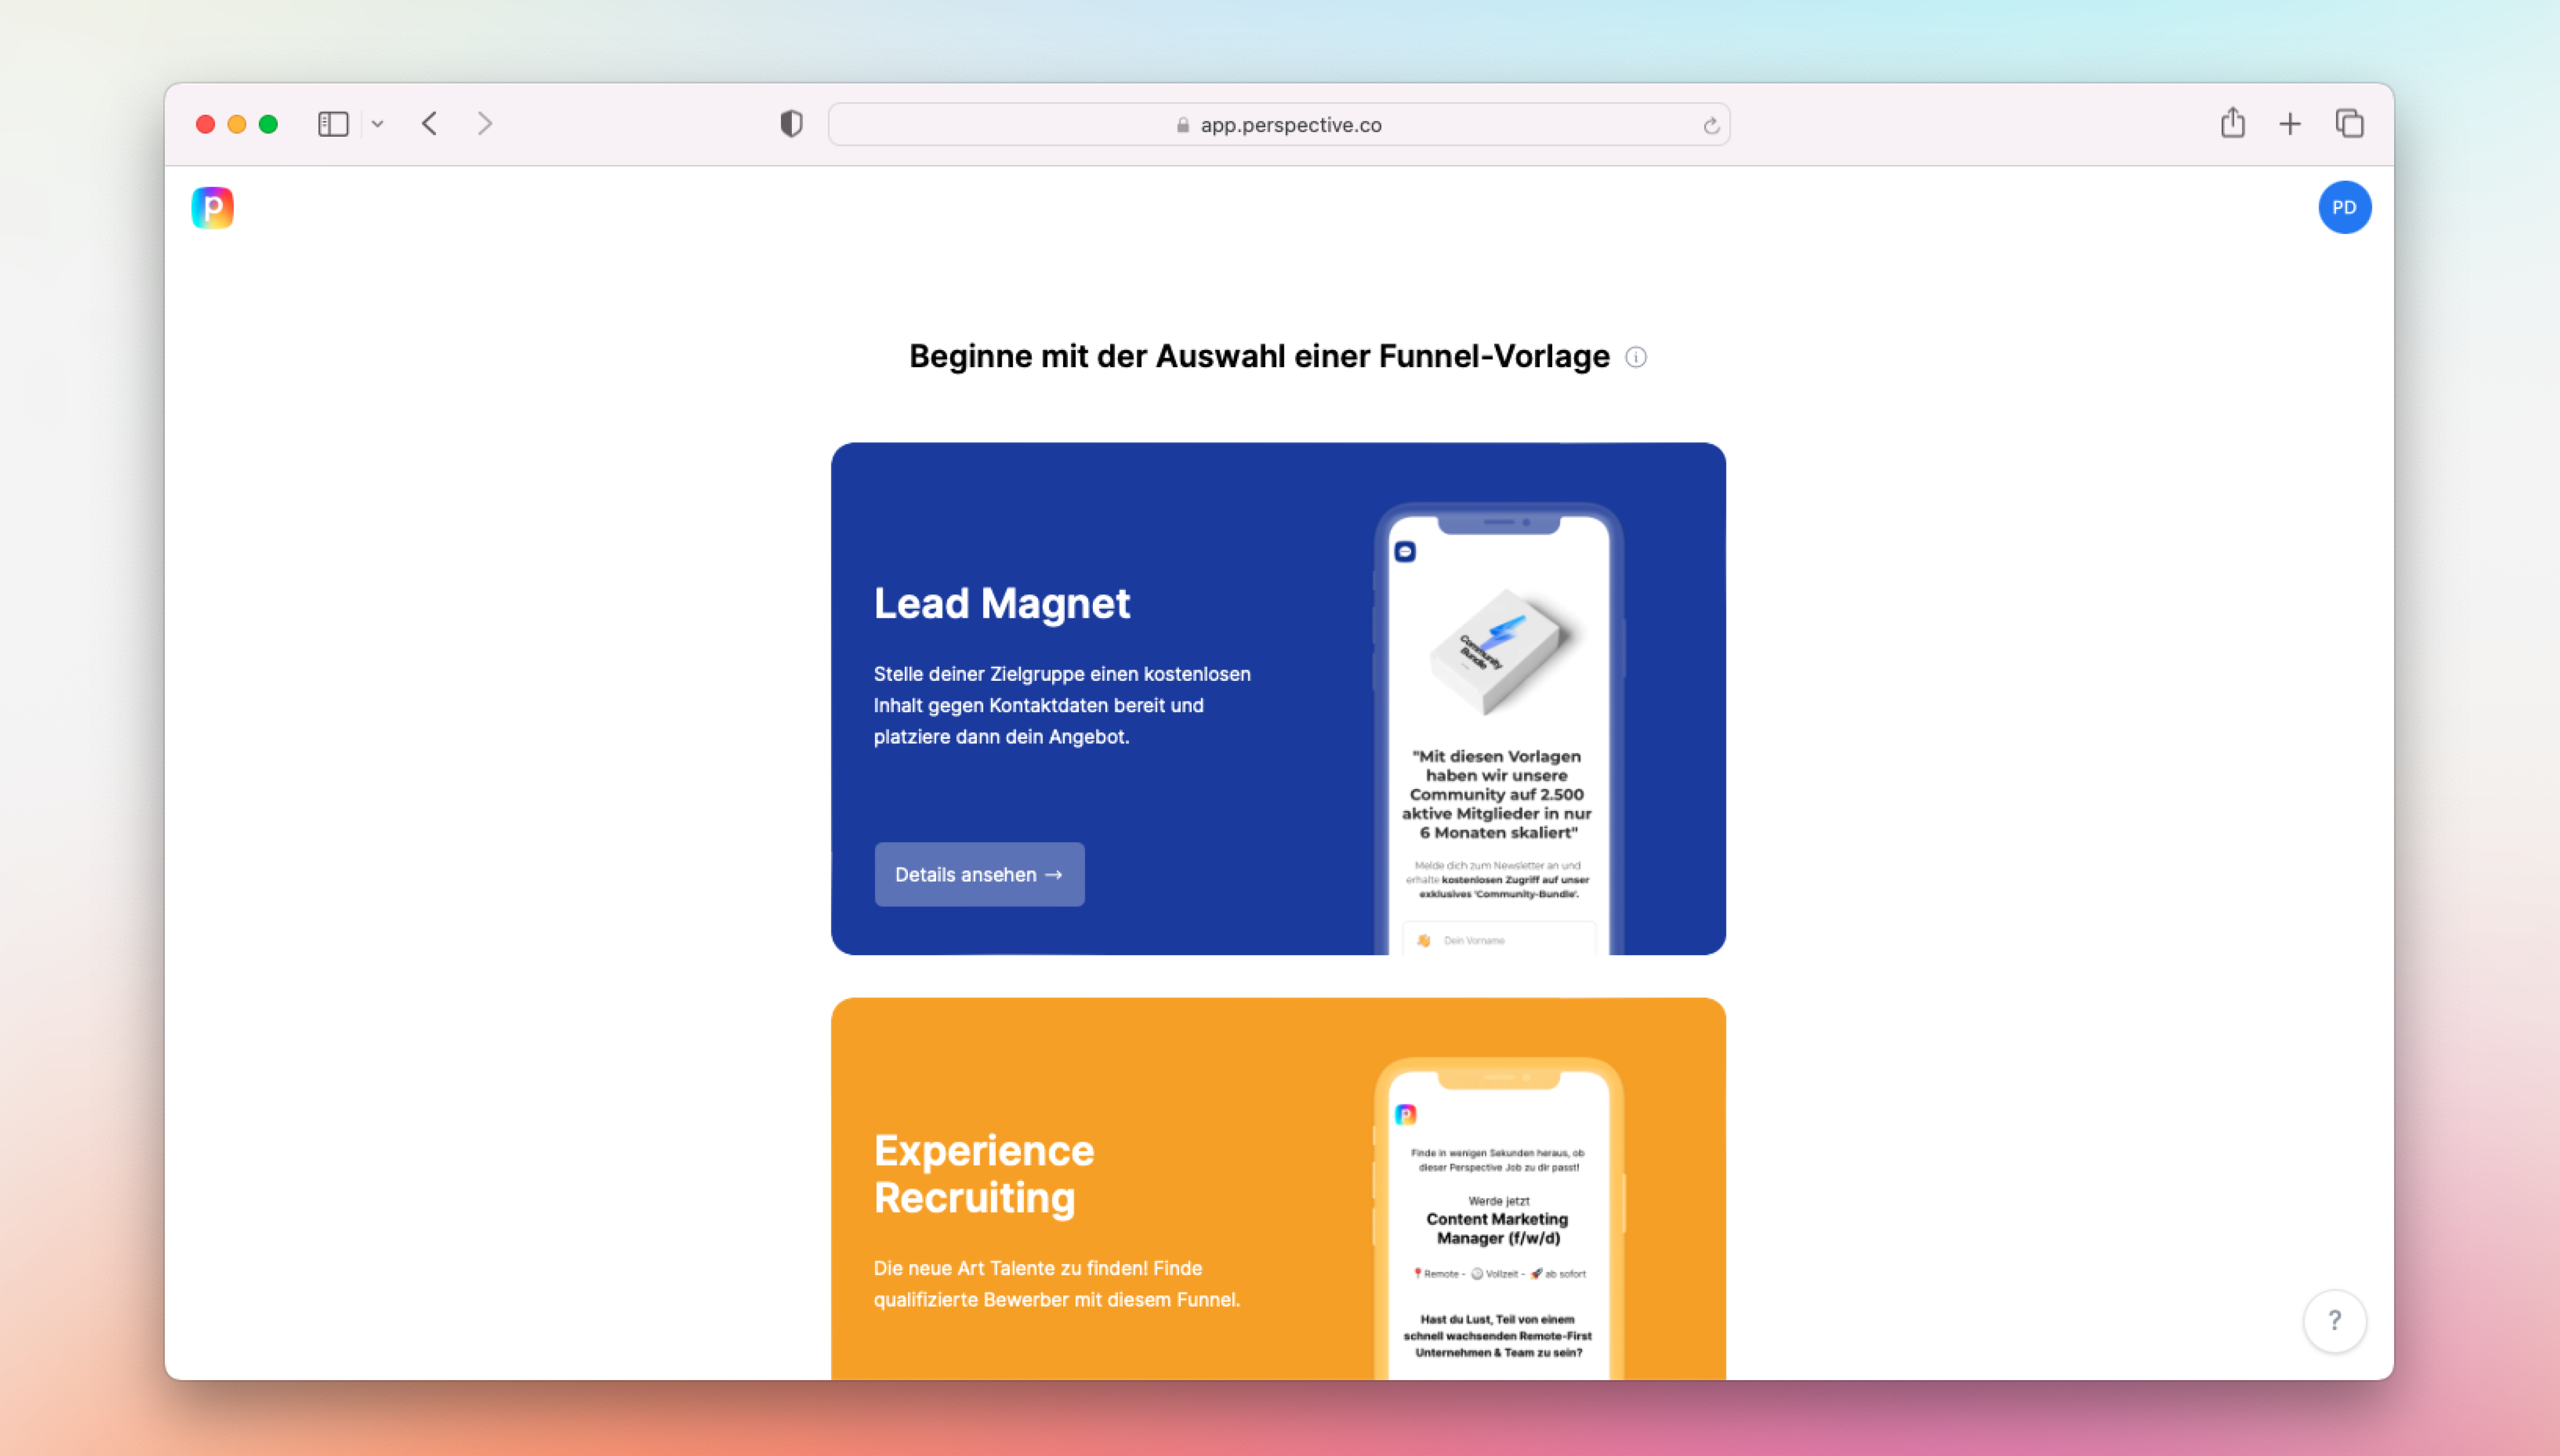
Task: Reload the page with refresh icon
Action: pyautogui.click(x=1710, y=126)
